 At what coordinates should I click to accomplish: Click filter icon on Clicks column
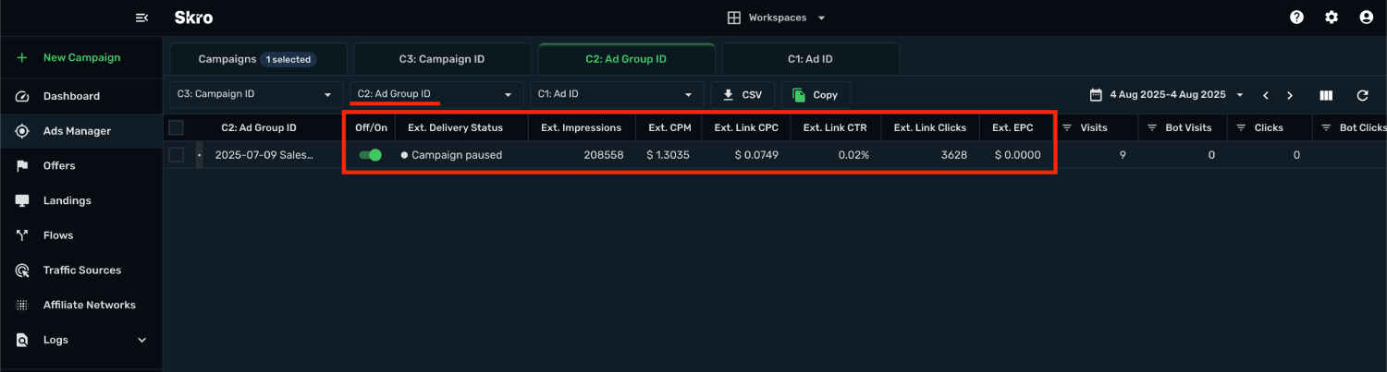(1241, 127)
